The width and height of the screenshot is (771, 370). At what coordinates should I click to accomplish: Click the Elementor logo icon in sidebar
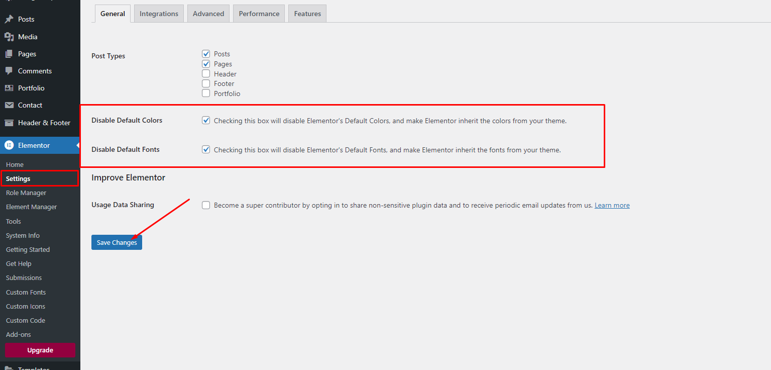pos(9,145)
